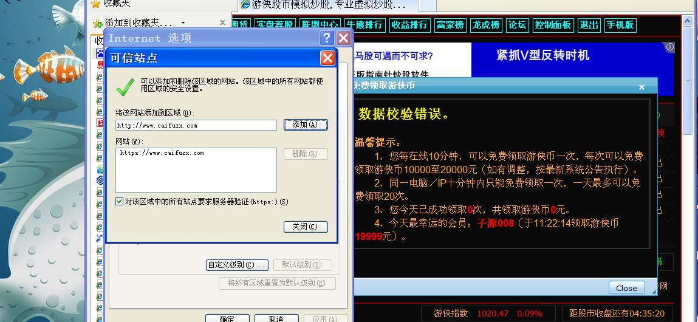Screen dimensions: 698x322
Task: Click the 自定义级别 custom level button
Action: pos(237,265)
